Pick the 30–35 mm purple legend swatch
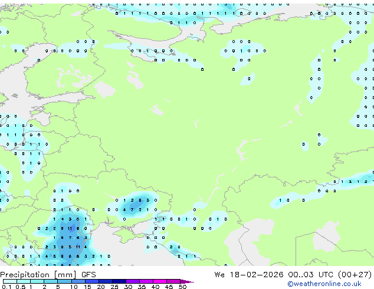The height and width of the screenshot is (289, 374). [133, 281]
